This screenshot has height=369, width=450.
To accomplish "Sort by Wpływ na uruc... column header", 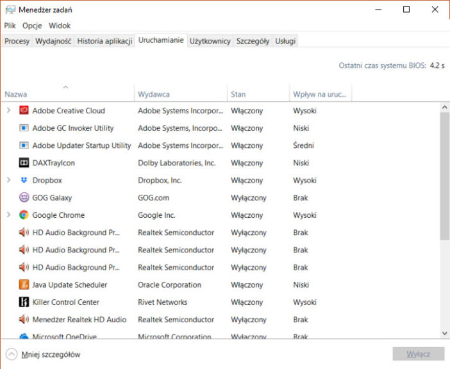I will click(321, 94).
